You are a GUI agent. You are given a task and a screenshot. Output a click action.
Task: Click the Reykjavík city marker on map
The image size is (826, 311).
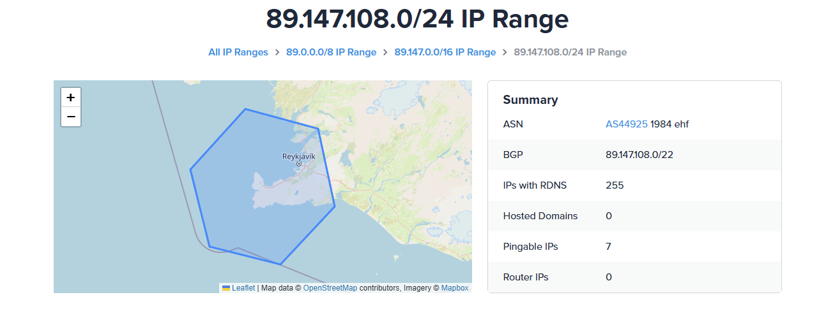(298, 164)
